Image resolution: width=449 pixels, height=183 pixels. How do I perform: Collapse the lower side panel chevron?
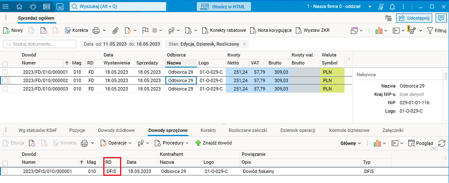446,158
